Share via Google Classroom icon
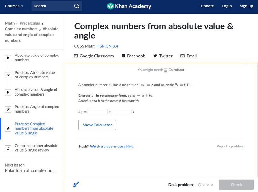The width and height of the screenshot is (258, 192). click(x=76, y=56)
